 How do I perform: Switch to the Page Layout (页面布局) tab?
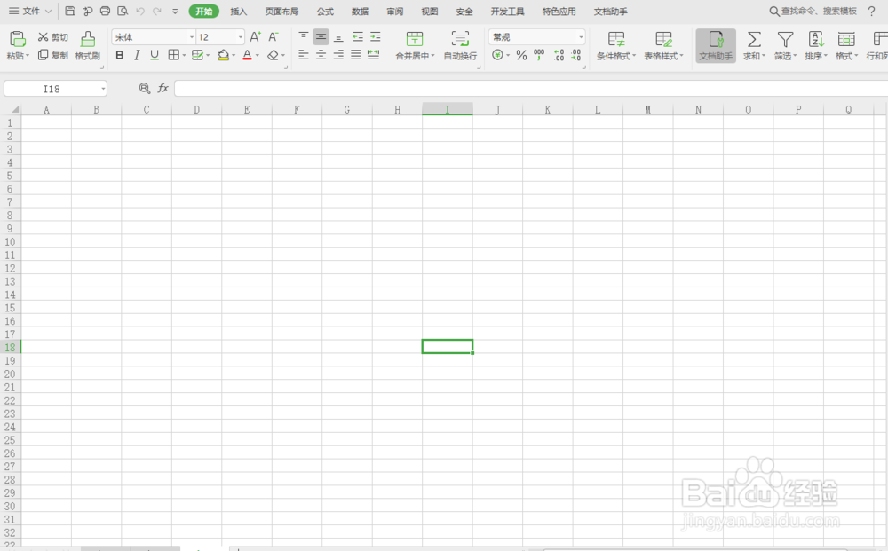(x=281, y=12)
